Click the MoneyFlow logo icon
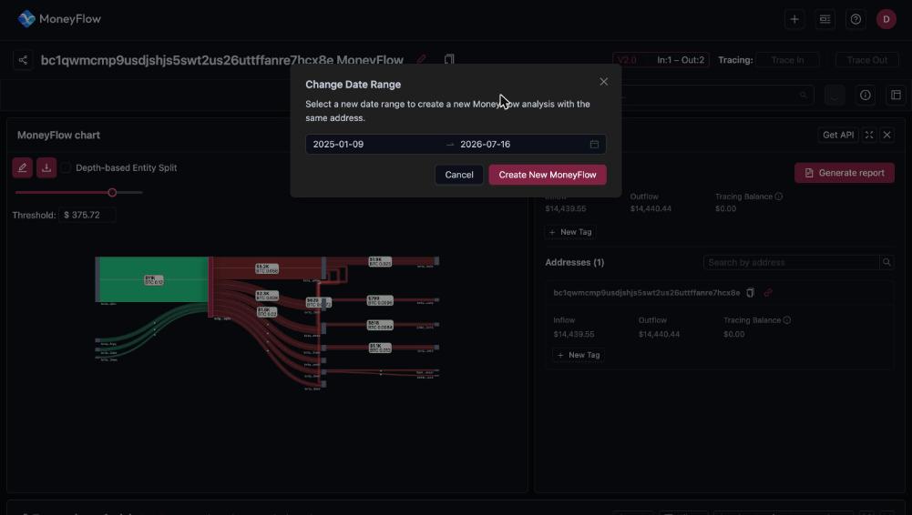The width and height of the screenshot is (912, 515). [26, 18]
